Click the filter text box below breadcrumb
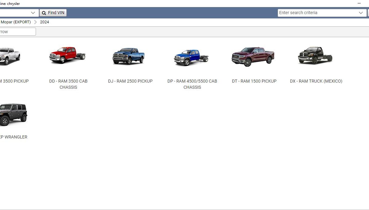Image resolution: width=369 pixels, height=210 pixels. click(x=17, y=32)
